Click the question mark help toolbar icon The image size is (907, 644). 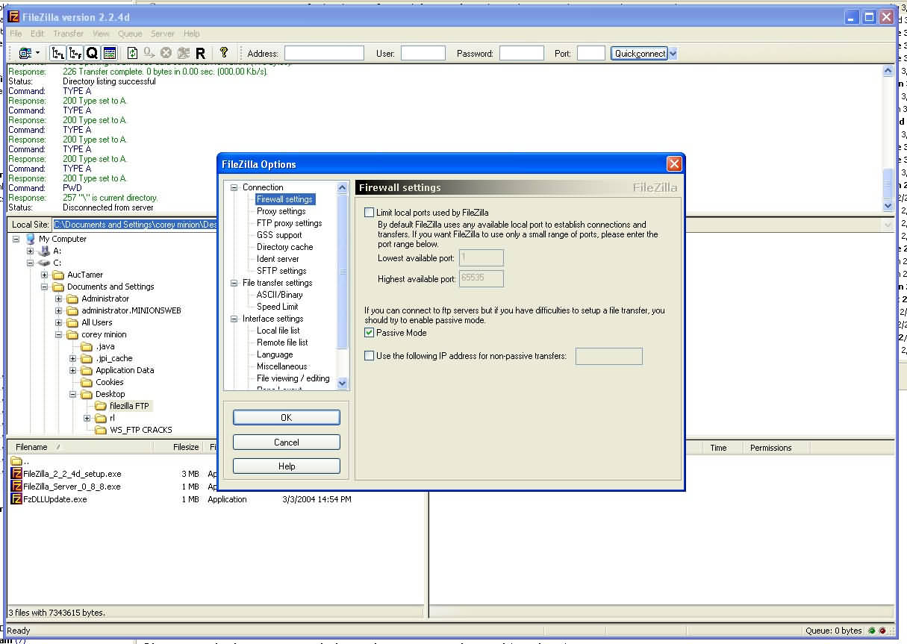(x=223, y=53)
